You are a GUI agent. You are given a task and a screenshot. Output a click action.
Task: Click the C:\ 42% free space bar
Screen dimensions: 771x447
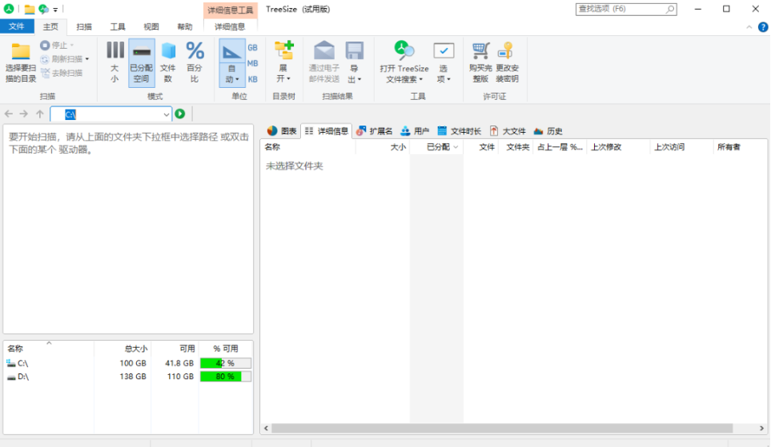tap(226, 364)
